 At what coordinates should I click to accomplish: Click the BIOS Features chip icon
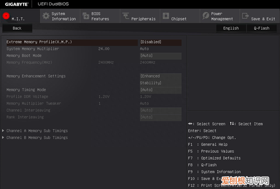tap(85, 16)
